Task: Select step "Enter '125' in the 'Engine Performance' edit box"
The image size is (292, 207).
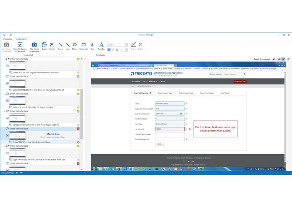Action: 36,72
